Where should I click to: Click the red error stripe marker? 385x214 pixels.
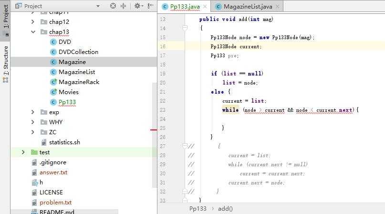(x=154, y=129)
